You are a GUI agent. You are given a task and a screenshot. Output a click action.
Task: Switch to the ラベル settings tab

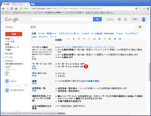(x=41, y=33)
